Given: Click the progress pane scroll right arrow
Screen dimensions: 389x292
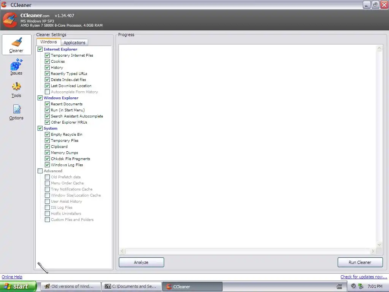Looking at the screenshot, I should click(x=373, y=251).
